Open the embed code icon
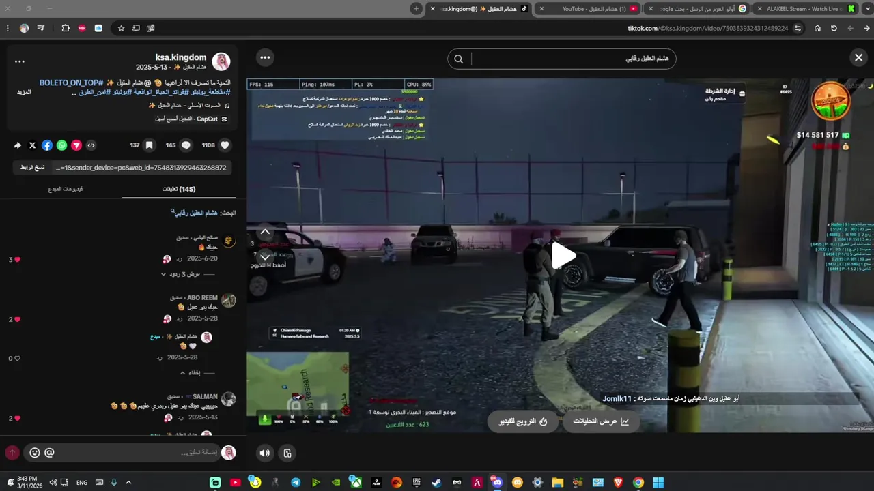The height and width of the screenshot is (491, 874). [x=91, y=145]
